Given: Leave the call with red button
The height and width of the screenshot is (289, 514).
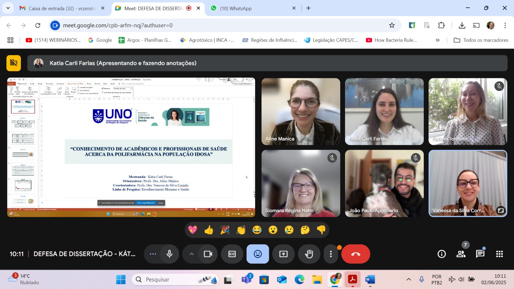Looking at the screenshot, I should (356, 254).
